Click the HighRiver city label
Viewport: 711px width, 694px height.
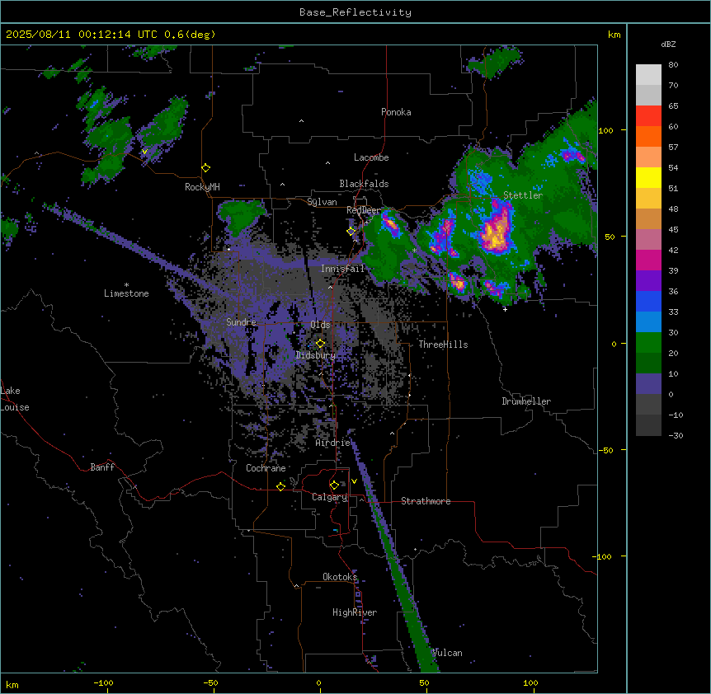(355, 612)
